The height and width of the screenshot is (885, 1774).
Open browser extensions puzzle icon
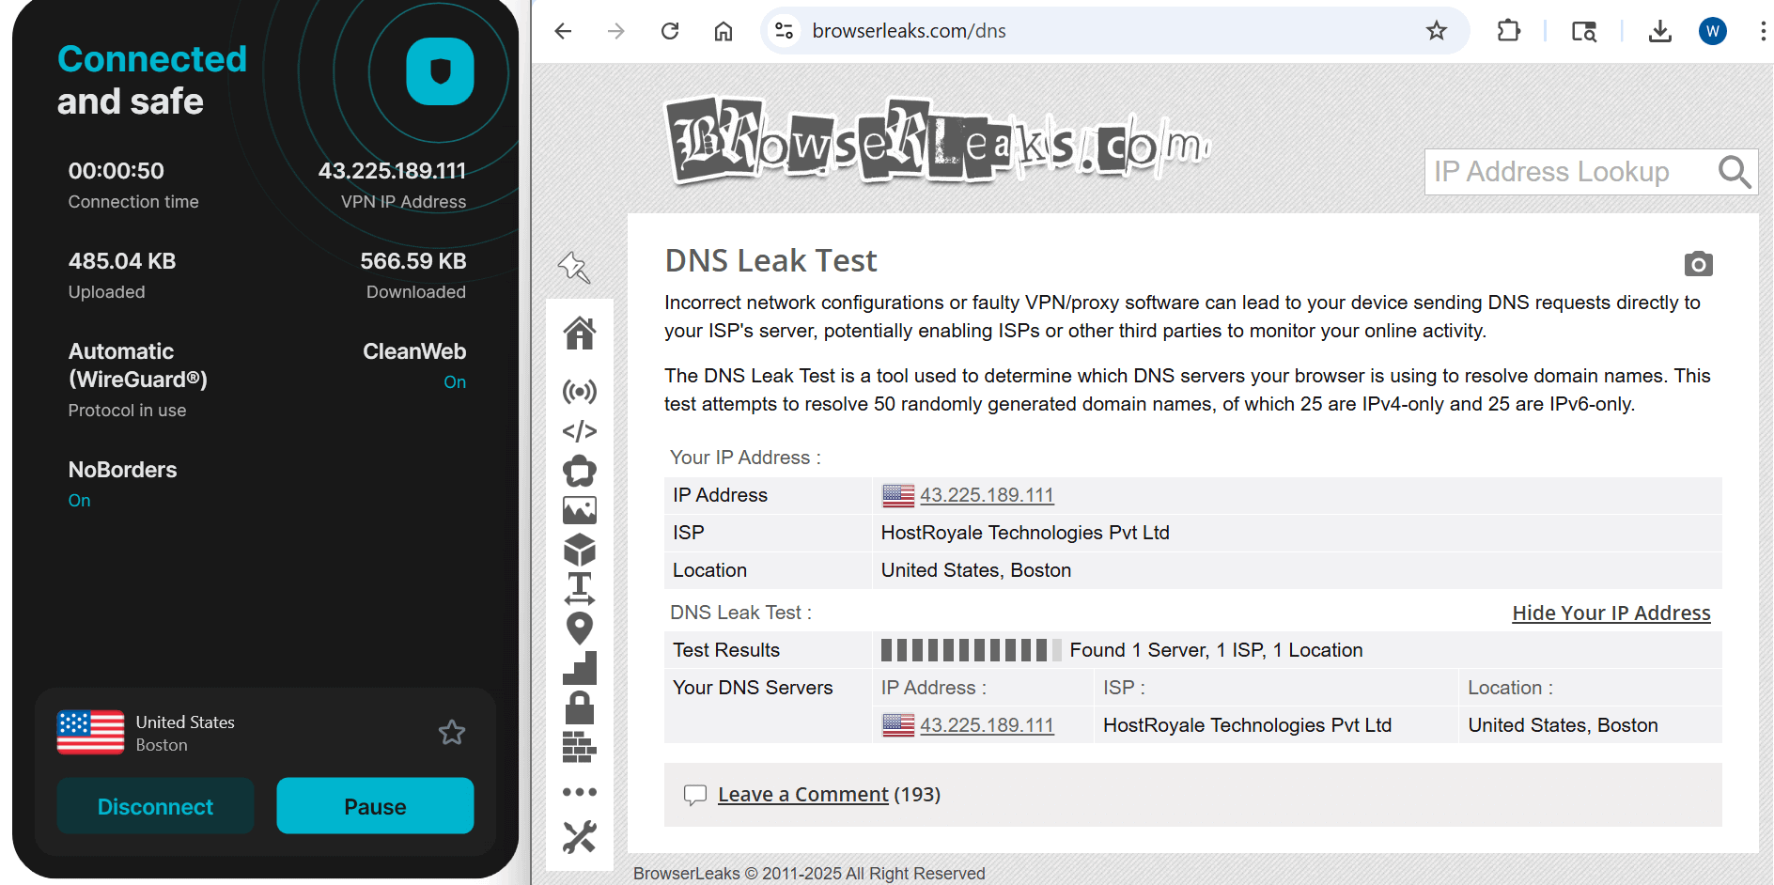coord(1508,31)
